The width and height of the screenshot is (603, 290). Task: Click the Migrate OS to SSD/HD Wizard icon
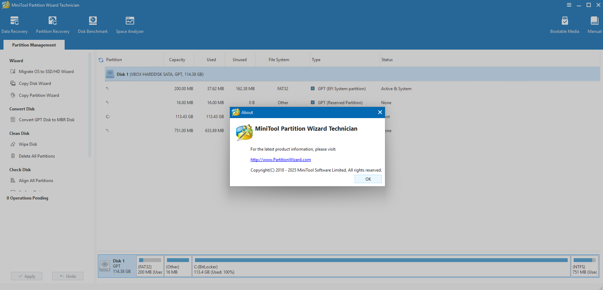click(x=13, y=71)
